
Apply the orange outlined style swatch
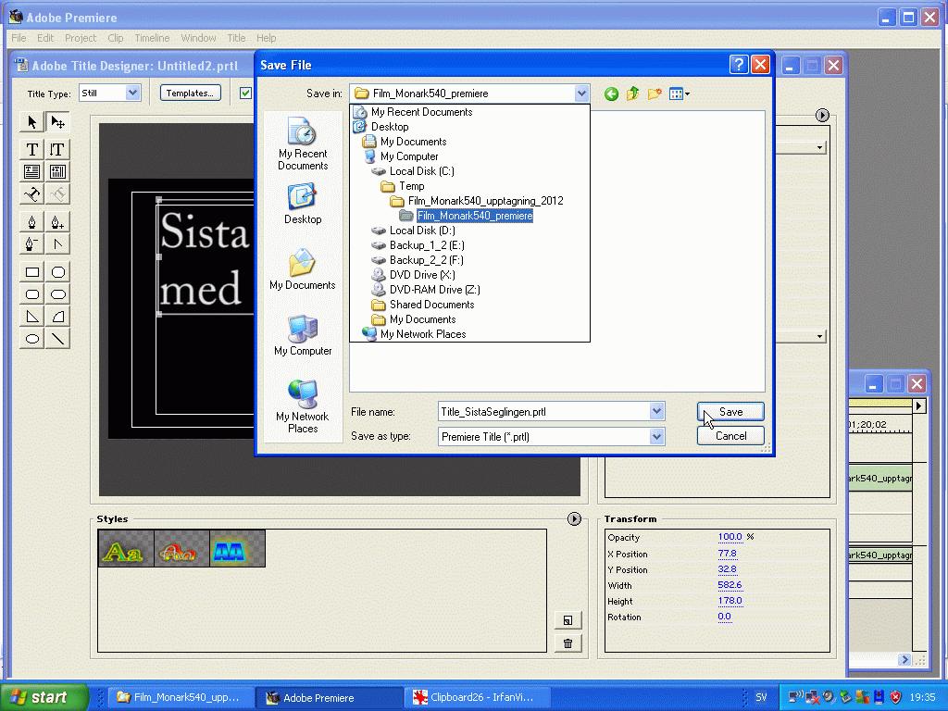(182, 549)
